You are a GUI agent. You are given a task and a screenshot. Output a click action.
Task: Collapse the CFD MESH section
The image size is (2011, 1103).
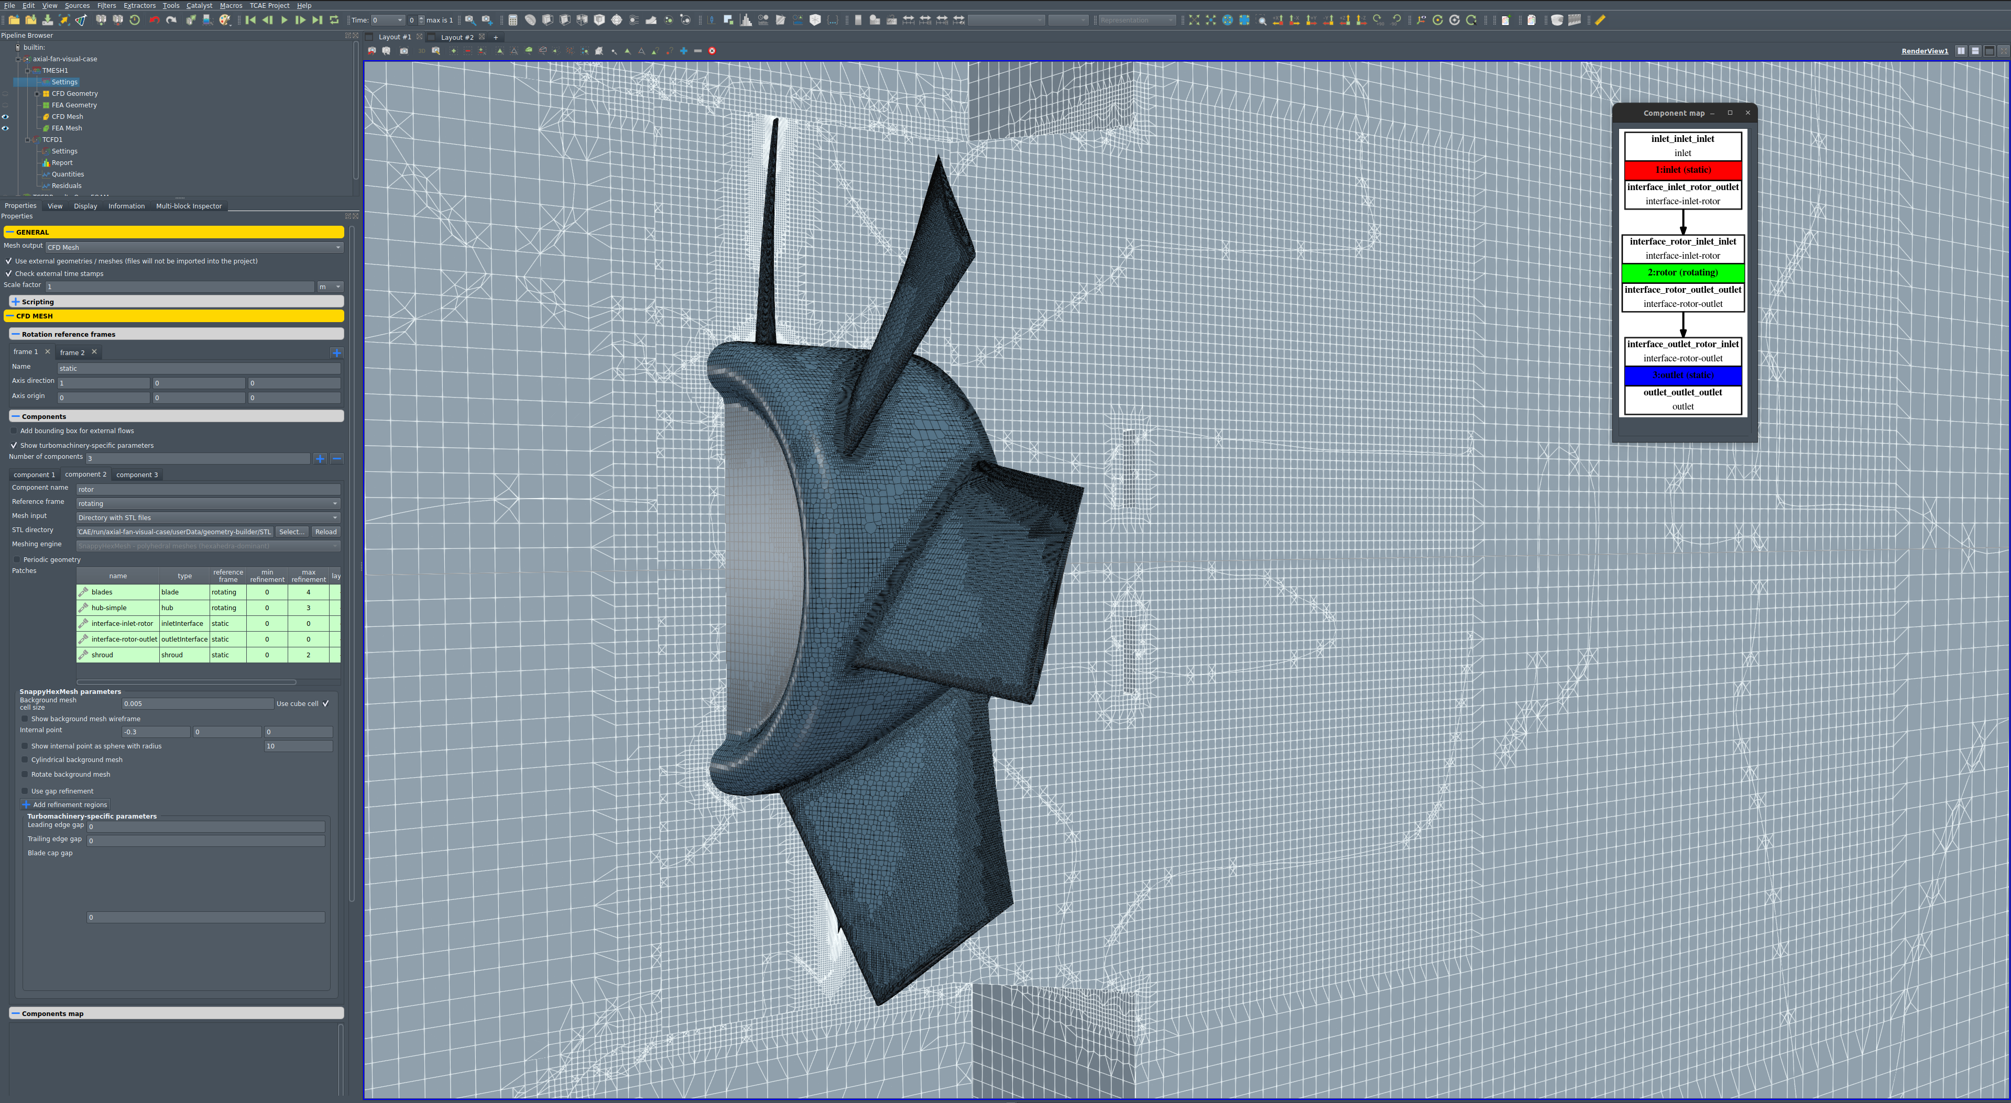(x=173, y=316)
